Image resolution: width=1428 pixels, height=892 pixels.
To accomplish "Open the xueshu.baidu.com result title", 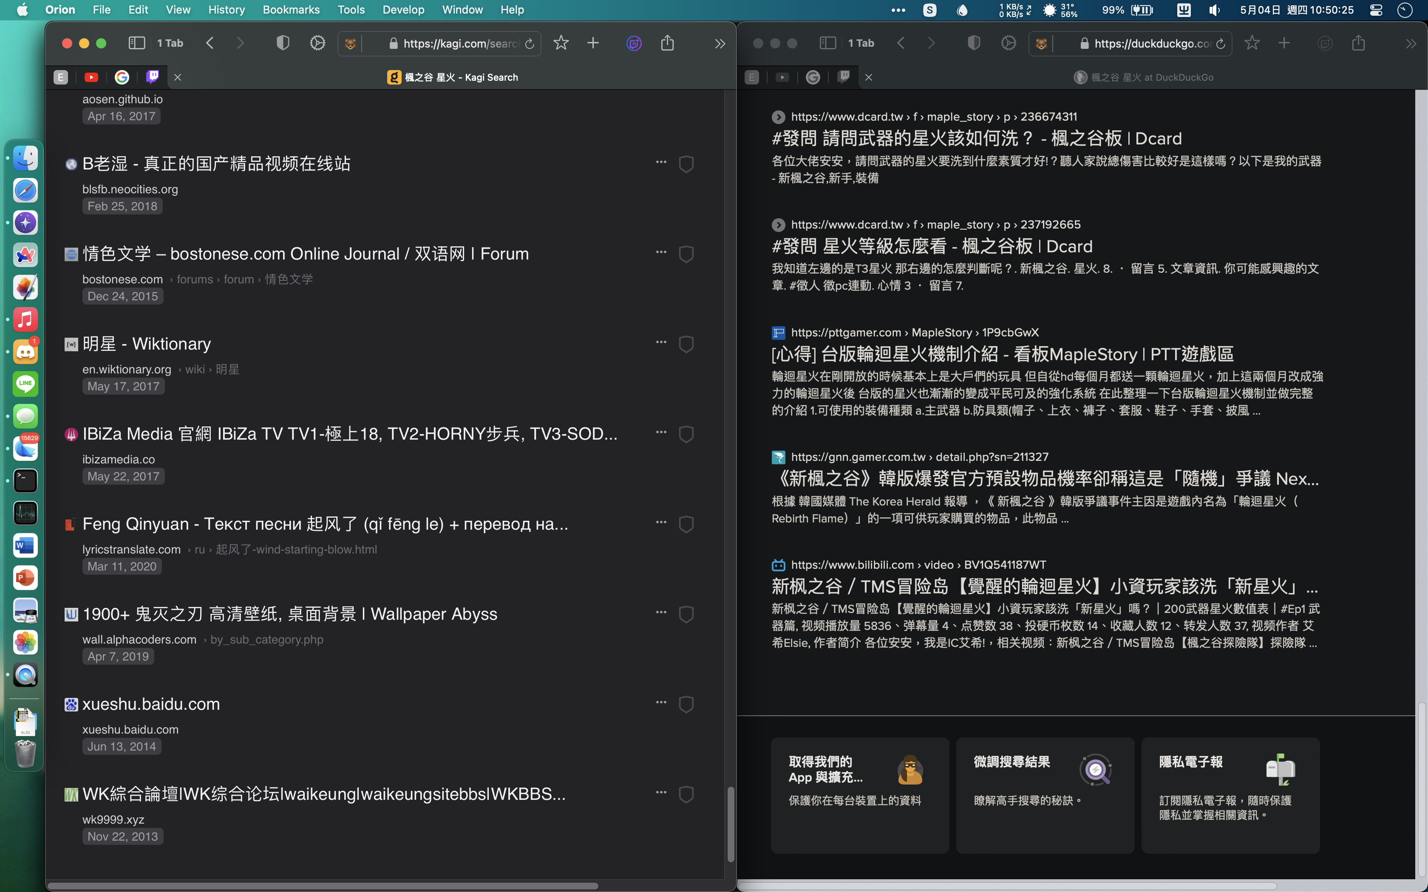I will pos(151,704).
